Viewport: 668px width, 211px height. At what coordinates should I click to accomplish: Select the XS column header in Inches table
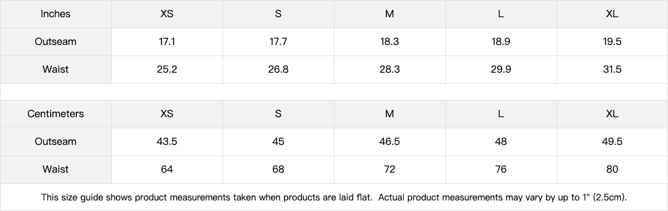point(167,14)
